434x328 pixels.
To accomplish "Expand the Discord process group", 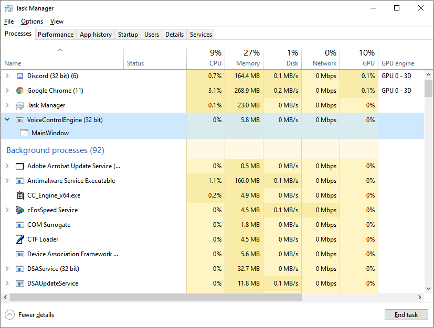I will point(7,76).
